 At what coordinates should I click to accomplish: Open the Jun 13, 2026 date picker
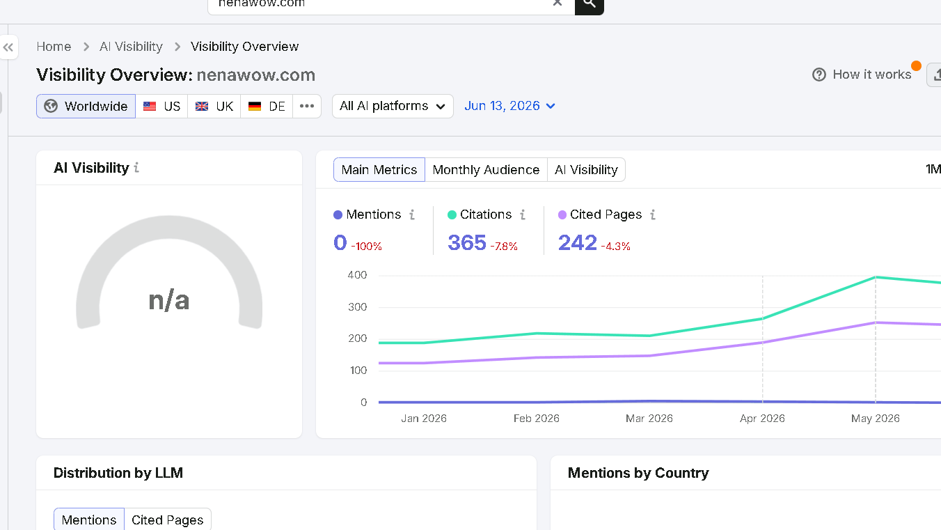point(509,106)
